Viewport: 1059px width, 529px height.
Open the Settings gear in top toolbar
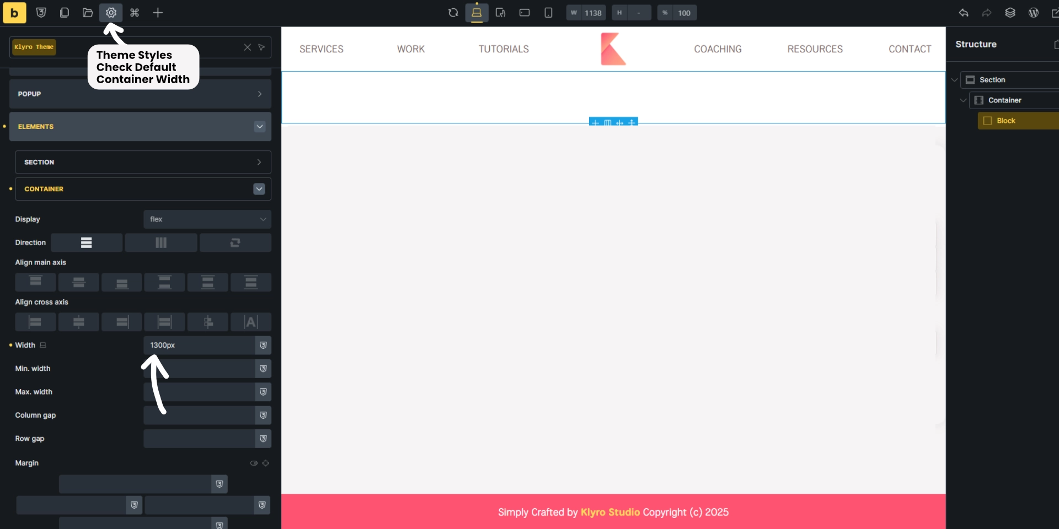tap(111, 13)
